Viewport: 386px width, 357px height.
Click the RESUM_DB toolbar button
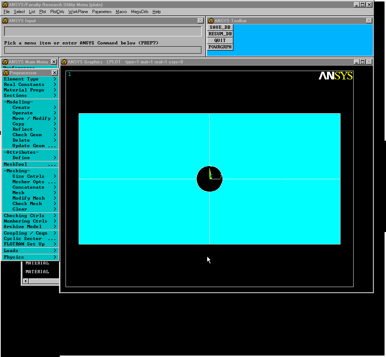tap(220, 34)
